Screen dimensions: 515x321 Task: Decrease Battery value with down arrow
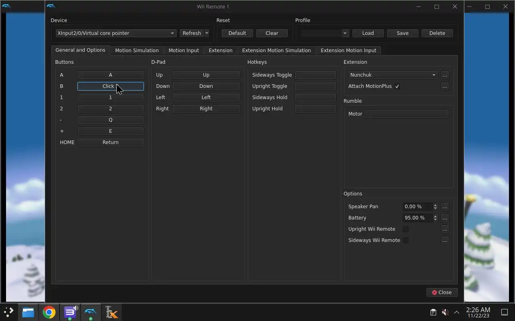click(435, 220)
